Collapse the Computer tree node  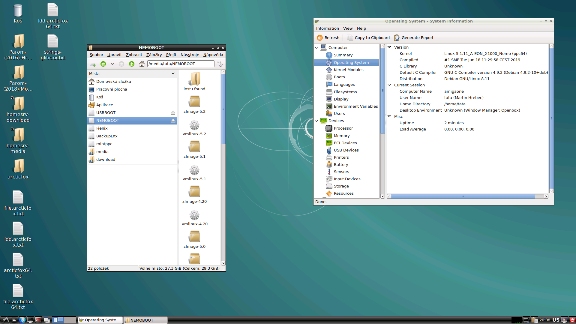(x=316, y=47)
